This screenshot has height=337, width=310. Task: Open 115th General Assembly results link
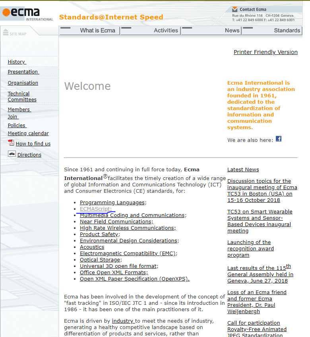tap(260, 274)
